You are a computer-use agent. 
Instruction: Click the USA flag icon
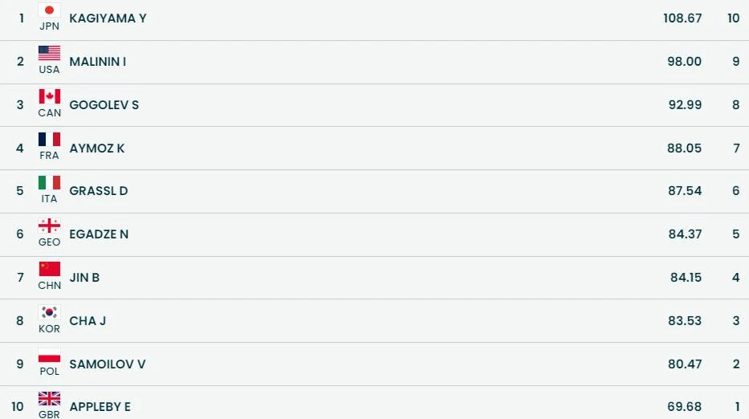click(49, 53)
